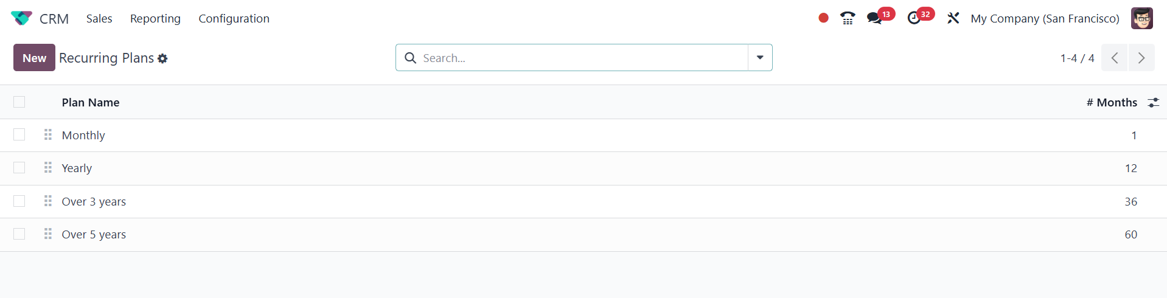
Task: Tick the Over 5 years checkbox
Action: pos(19,234)
